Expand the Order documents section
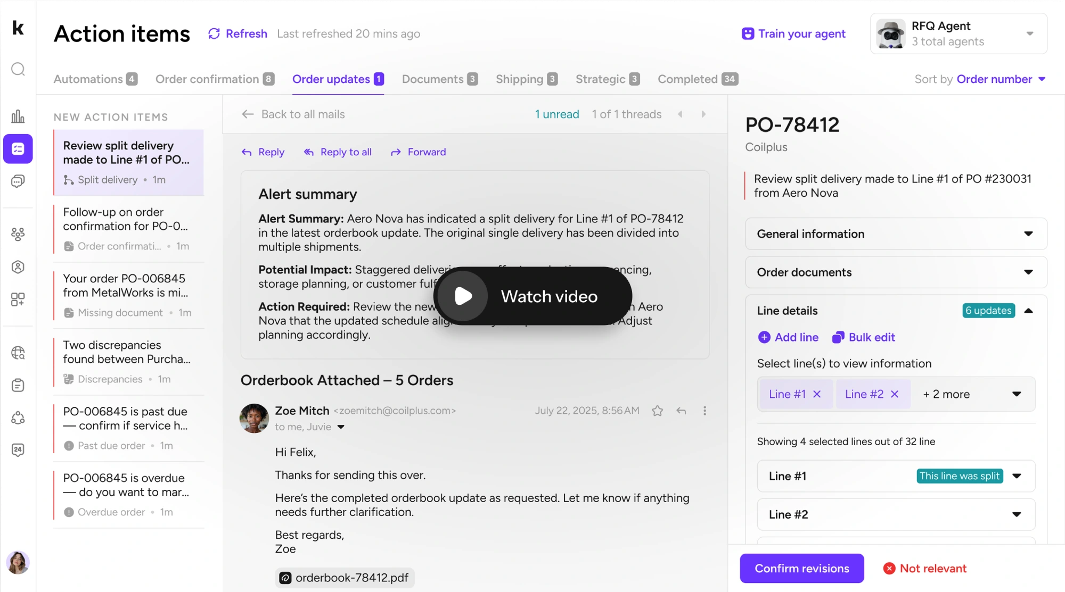Image resolution: width=1065 pixels, height=592 pixels. pyautogui.click(x=896, y=272)
